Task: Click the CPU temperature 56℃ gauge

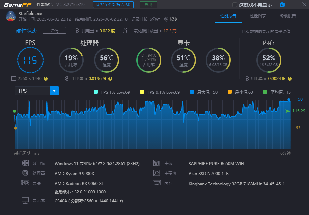Action: point(106,60)
